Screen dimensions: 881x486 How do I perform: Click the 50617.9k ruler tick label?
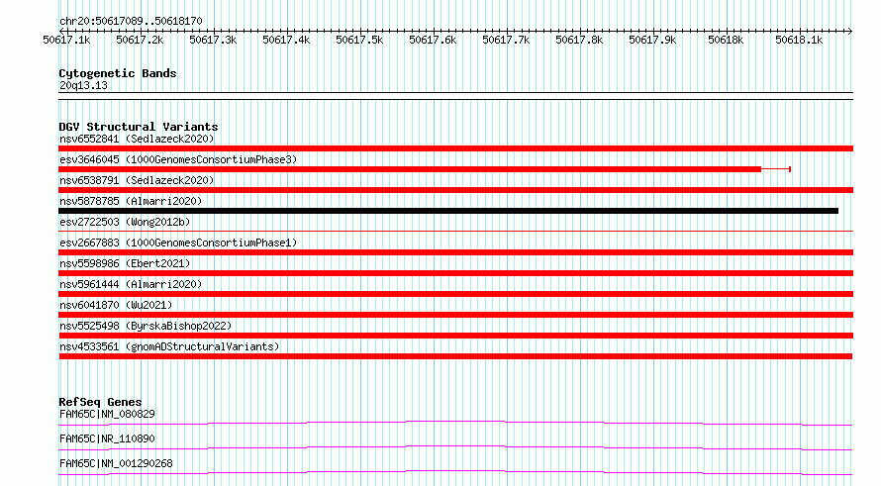coord(652,40)
